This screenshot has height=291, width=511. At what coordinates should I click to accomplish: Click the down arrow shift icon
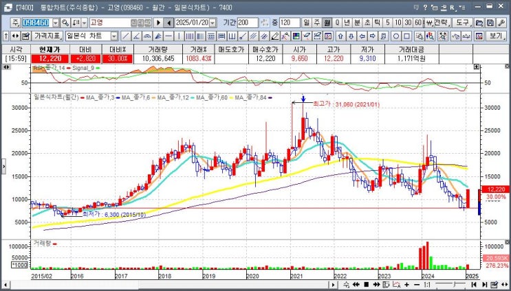click(351, 36)
